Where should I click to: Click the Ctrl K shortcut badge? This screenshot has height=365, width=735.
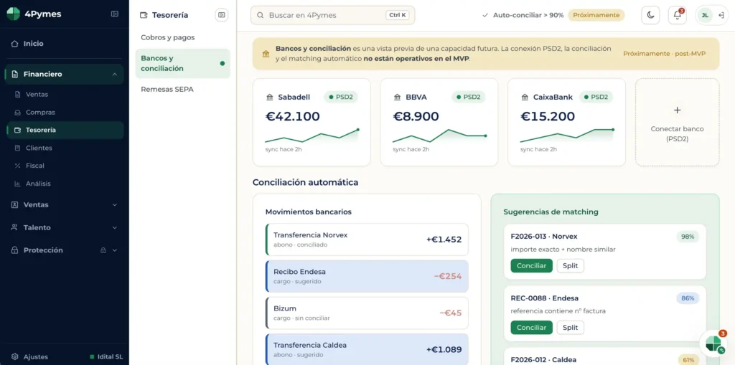click(398, 15)
